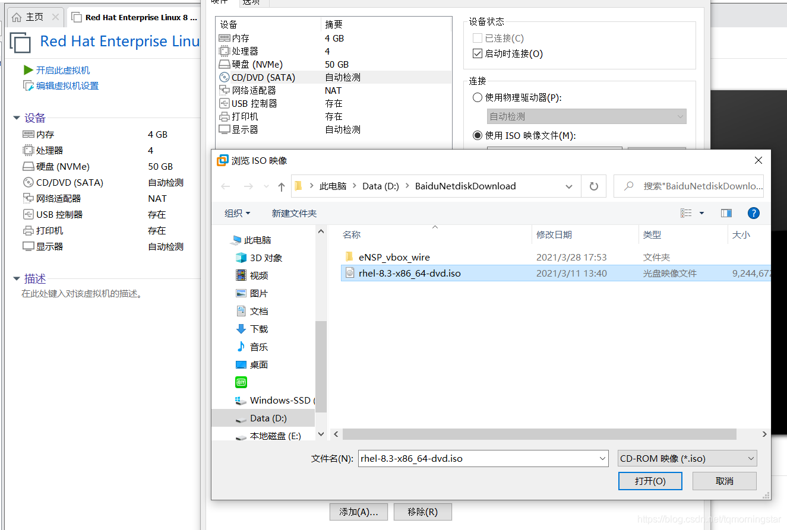This screenshot has width=787, height=530.
Task: Select 处理器 row in settings hardware list
Action: pos(334,51)
